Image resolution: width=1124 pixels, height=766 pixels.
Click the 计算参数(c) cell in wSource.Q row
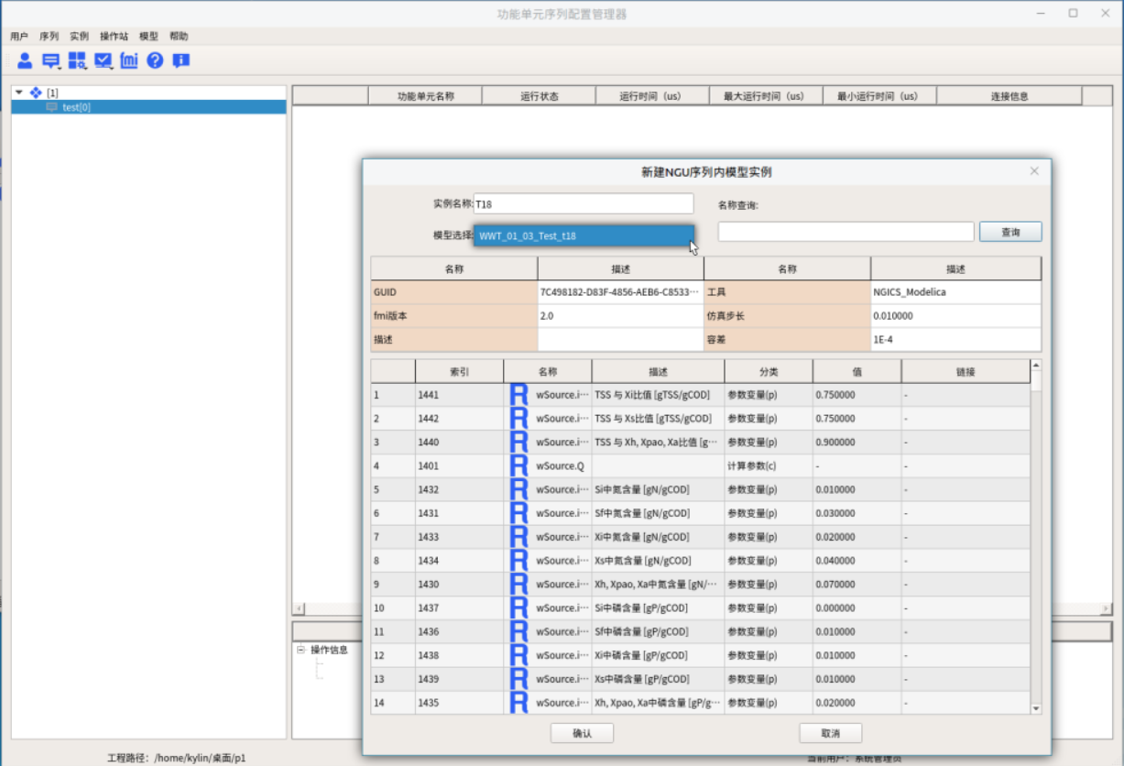pos(768,466)
